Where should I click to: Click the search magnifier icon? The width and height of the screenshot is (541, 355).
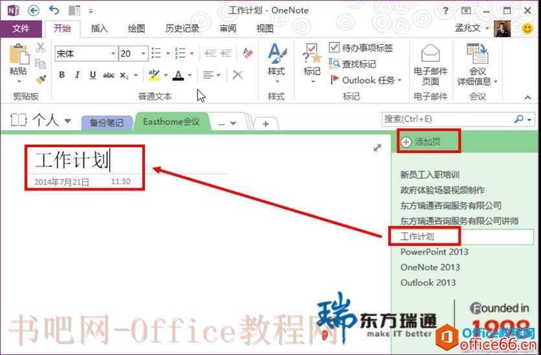[x=518, y=119]
